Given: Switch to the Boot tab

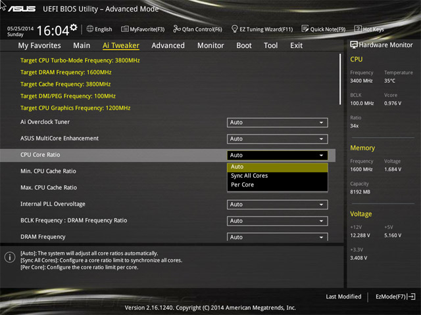Looking at the screenshot, I should (244, 45).
